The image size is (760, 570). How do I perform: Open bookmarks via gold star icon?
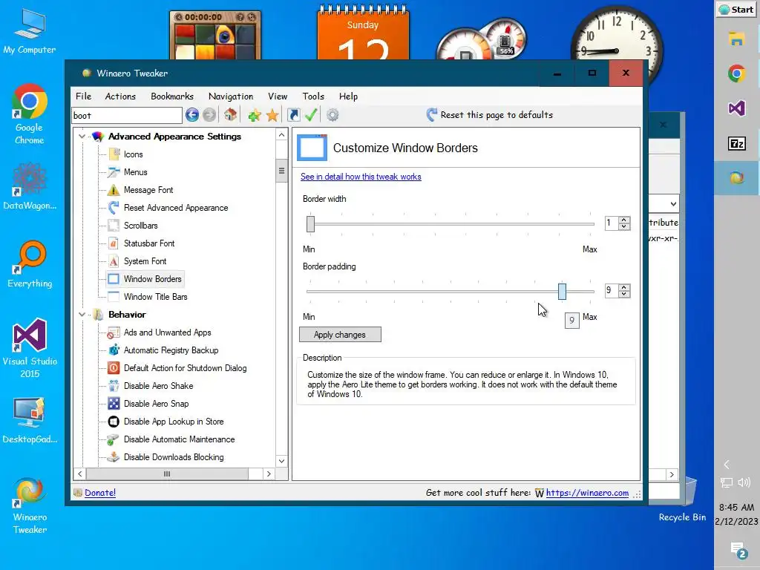272,115
